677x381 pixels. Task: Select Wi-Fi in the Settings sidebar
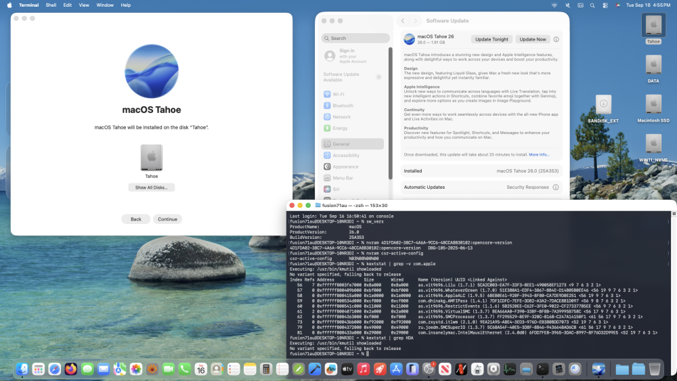(352, 94)
